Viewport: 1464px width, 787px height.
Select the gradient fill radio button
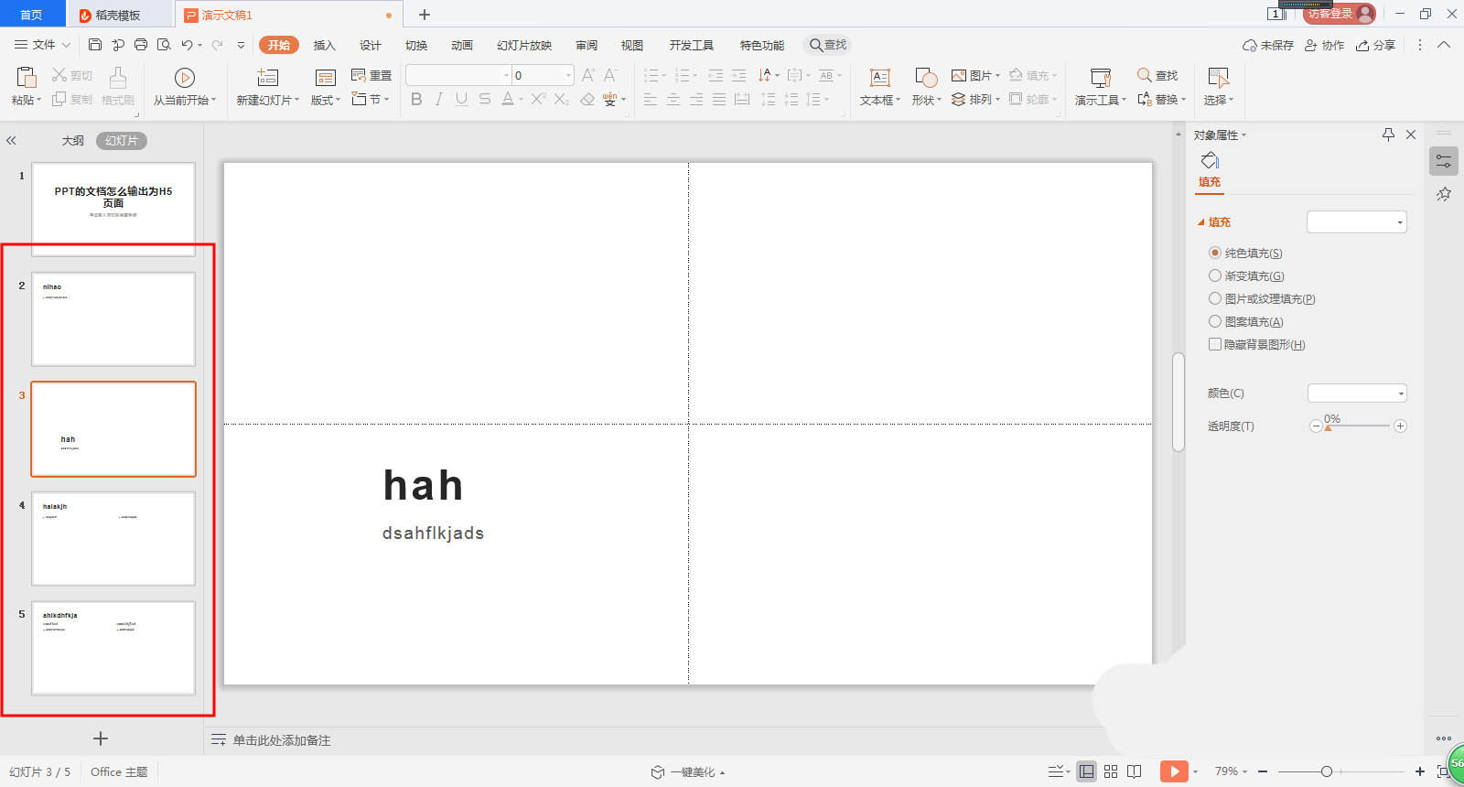click(x=1215, y=275)
